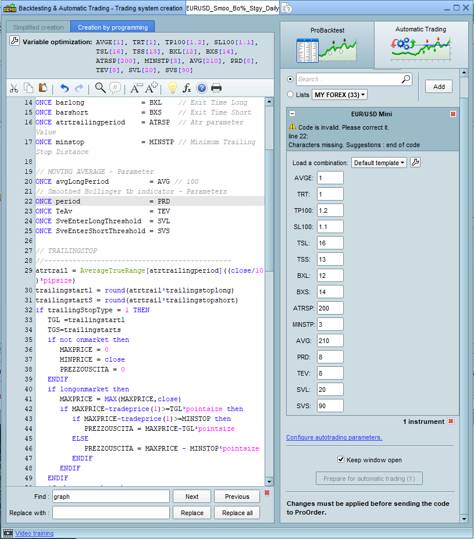Viewport: 474px width, 539px height.
Task: Open the Default template combination dropdown
Action: (379, 163)
